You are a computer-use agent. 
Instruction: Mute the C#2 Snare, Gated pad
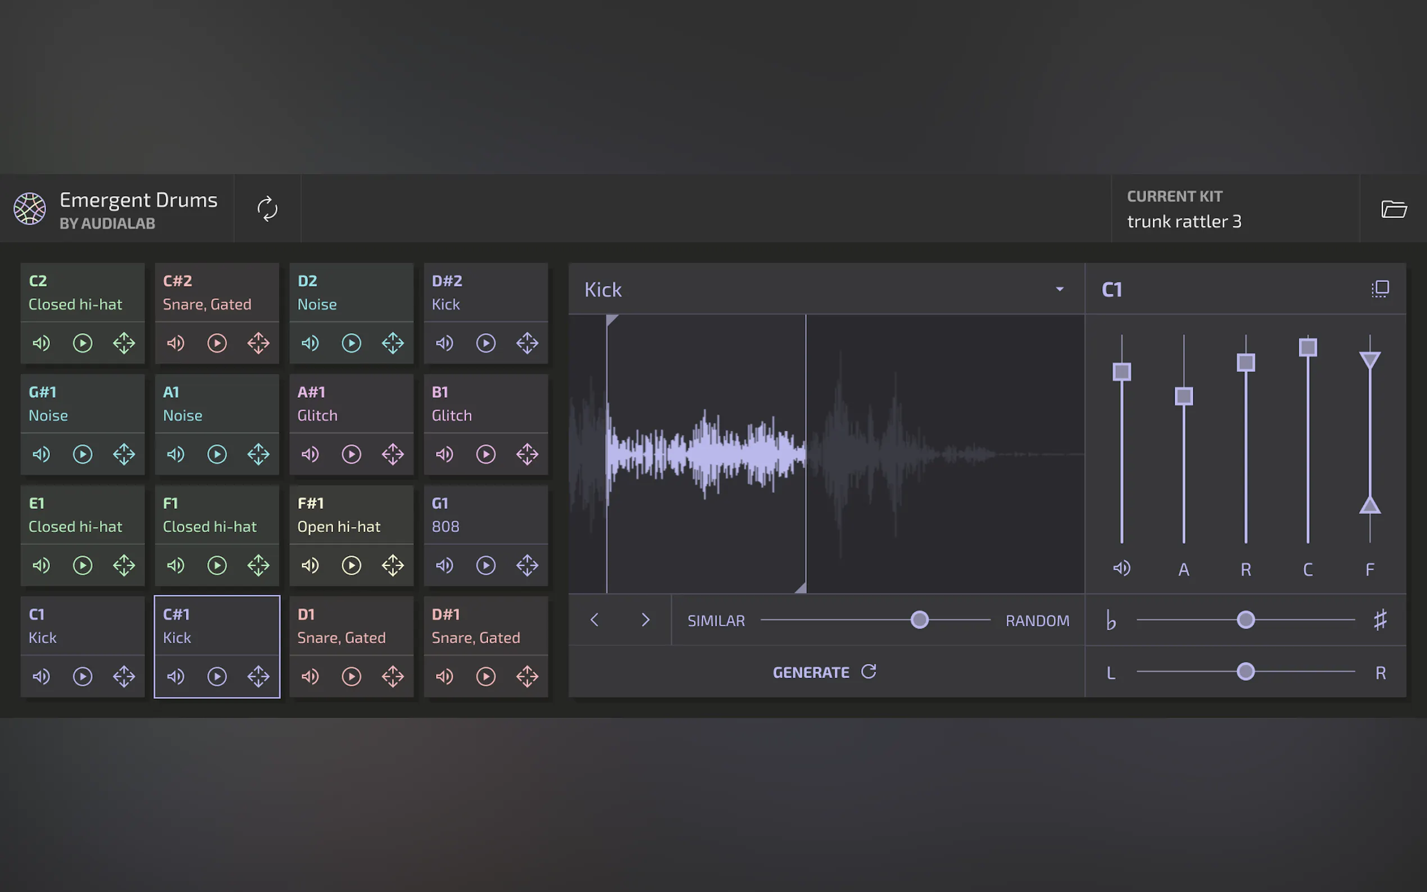click(175, 343)
